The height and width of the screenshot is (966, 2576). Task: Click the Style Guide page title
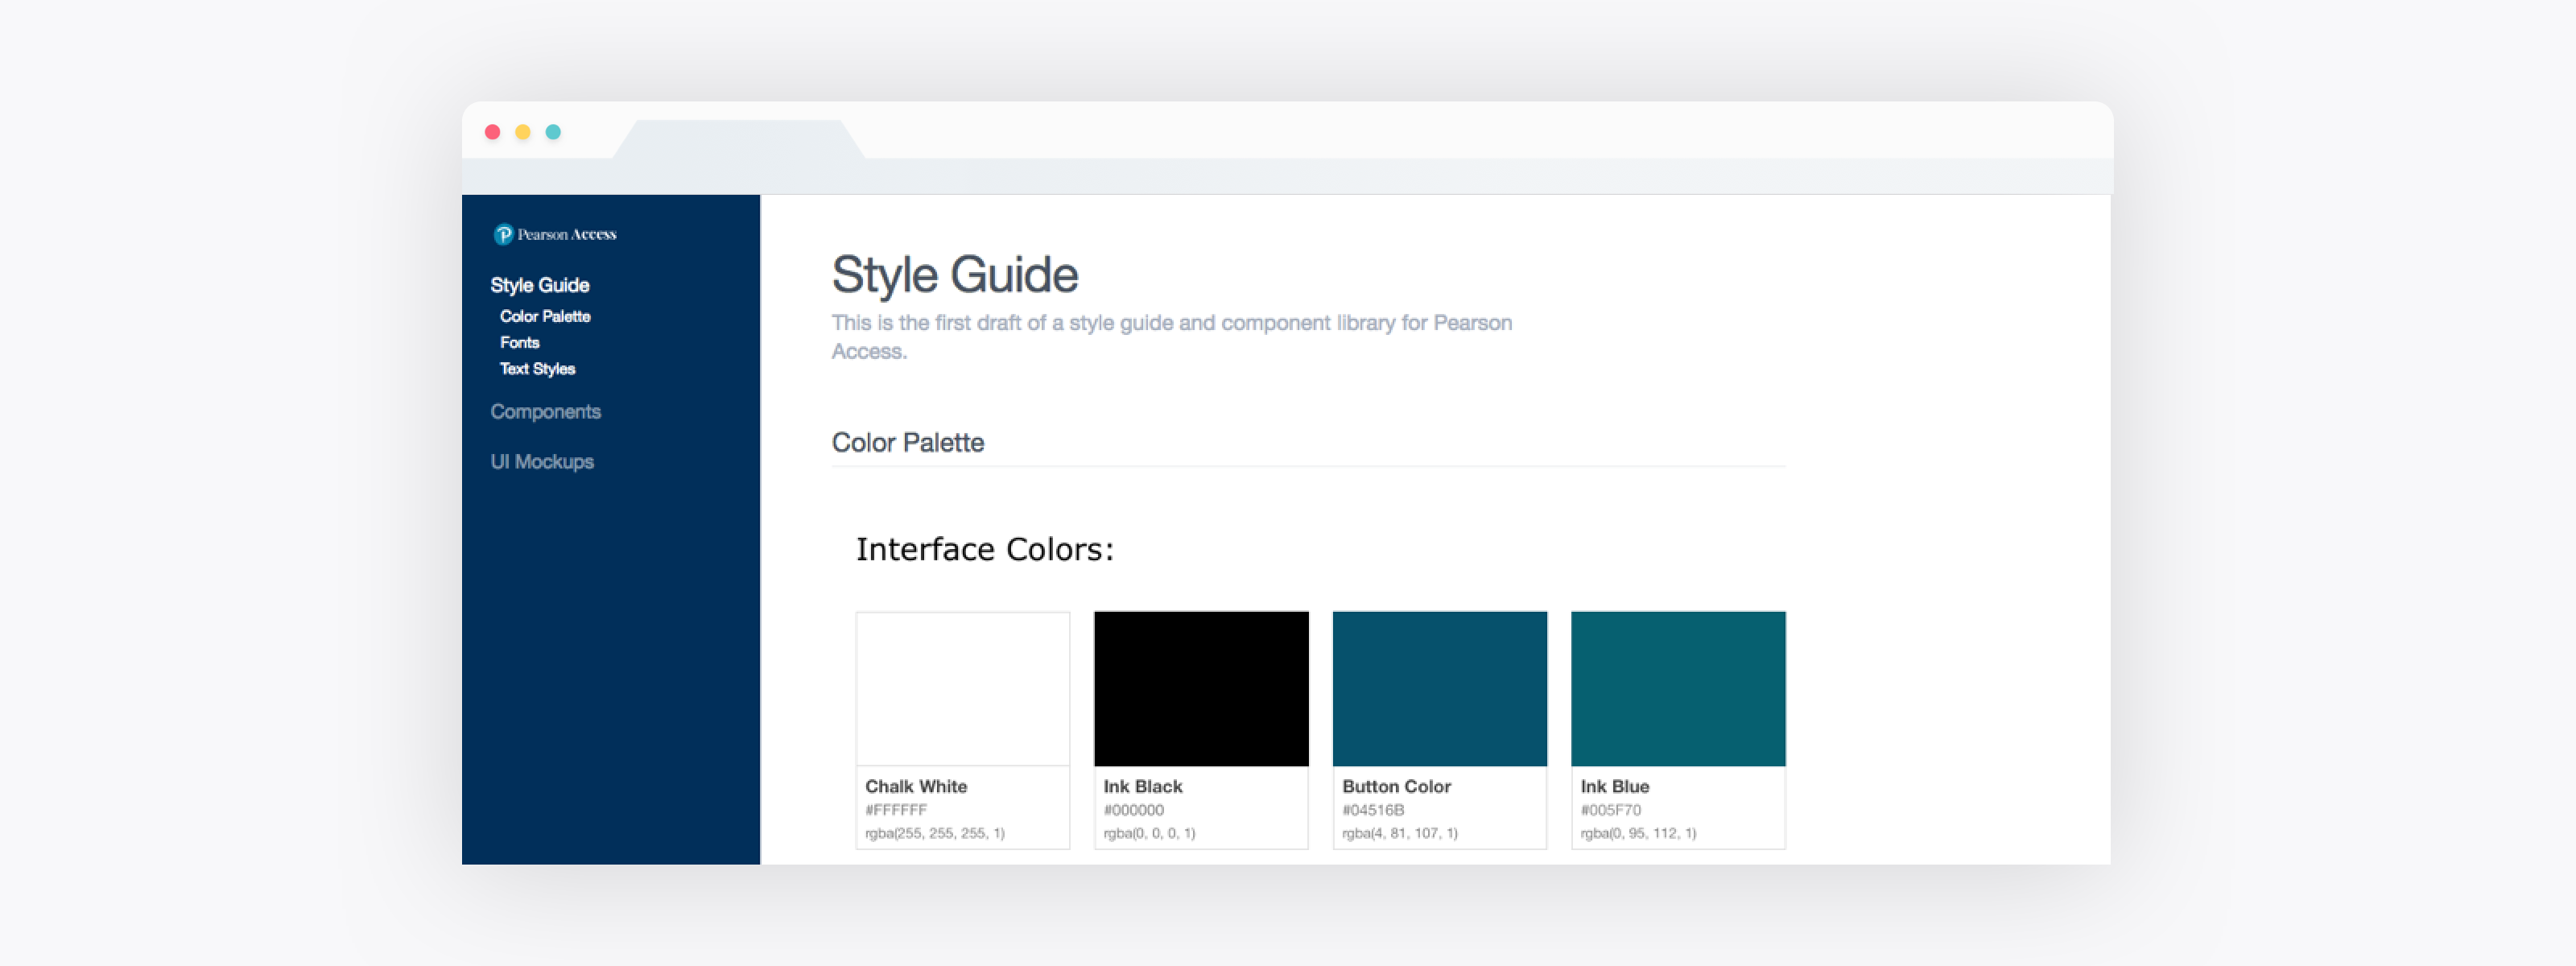(x=955, y=274)
